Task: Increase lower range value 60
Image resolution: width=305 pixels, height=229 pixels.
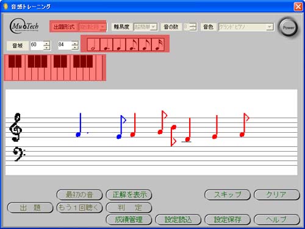Action: pos(46,43)
